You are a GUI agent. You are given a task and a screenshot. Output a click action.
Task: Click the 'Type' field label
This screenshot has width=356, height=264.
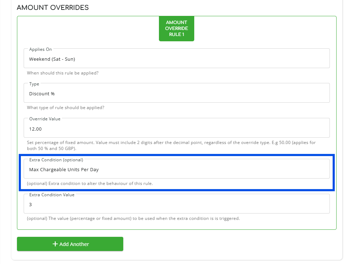click(x=34, y=84)
